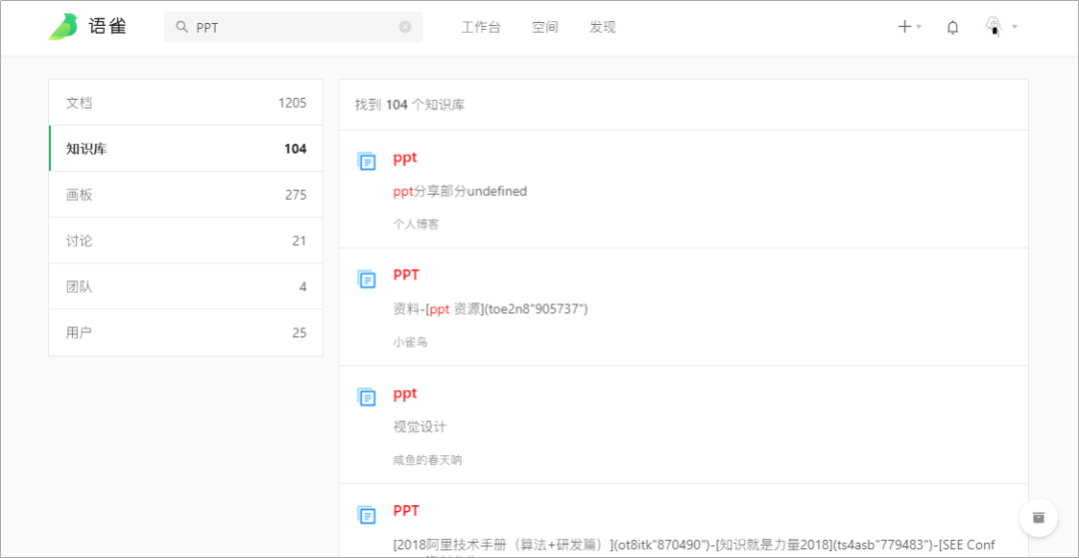Click author name 个人博客

[x=416, y=224]
